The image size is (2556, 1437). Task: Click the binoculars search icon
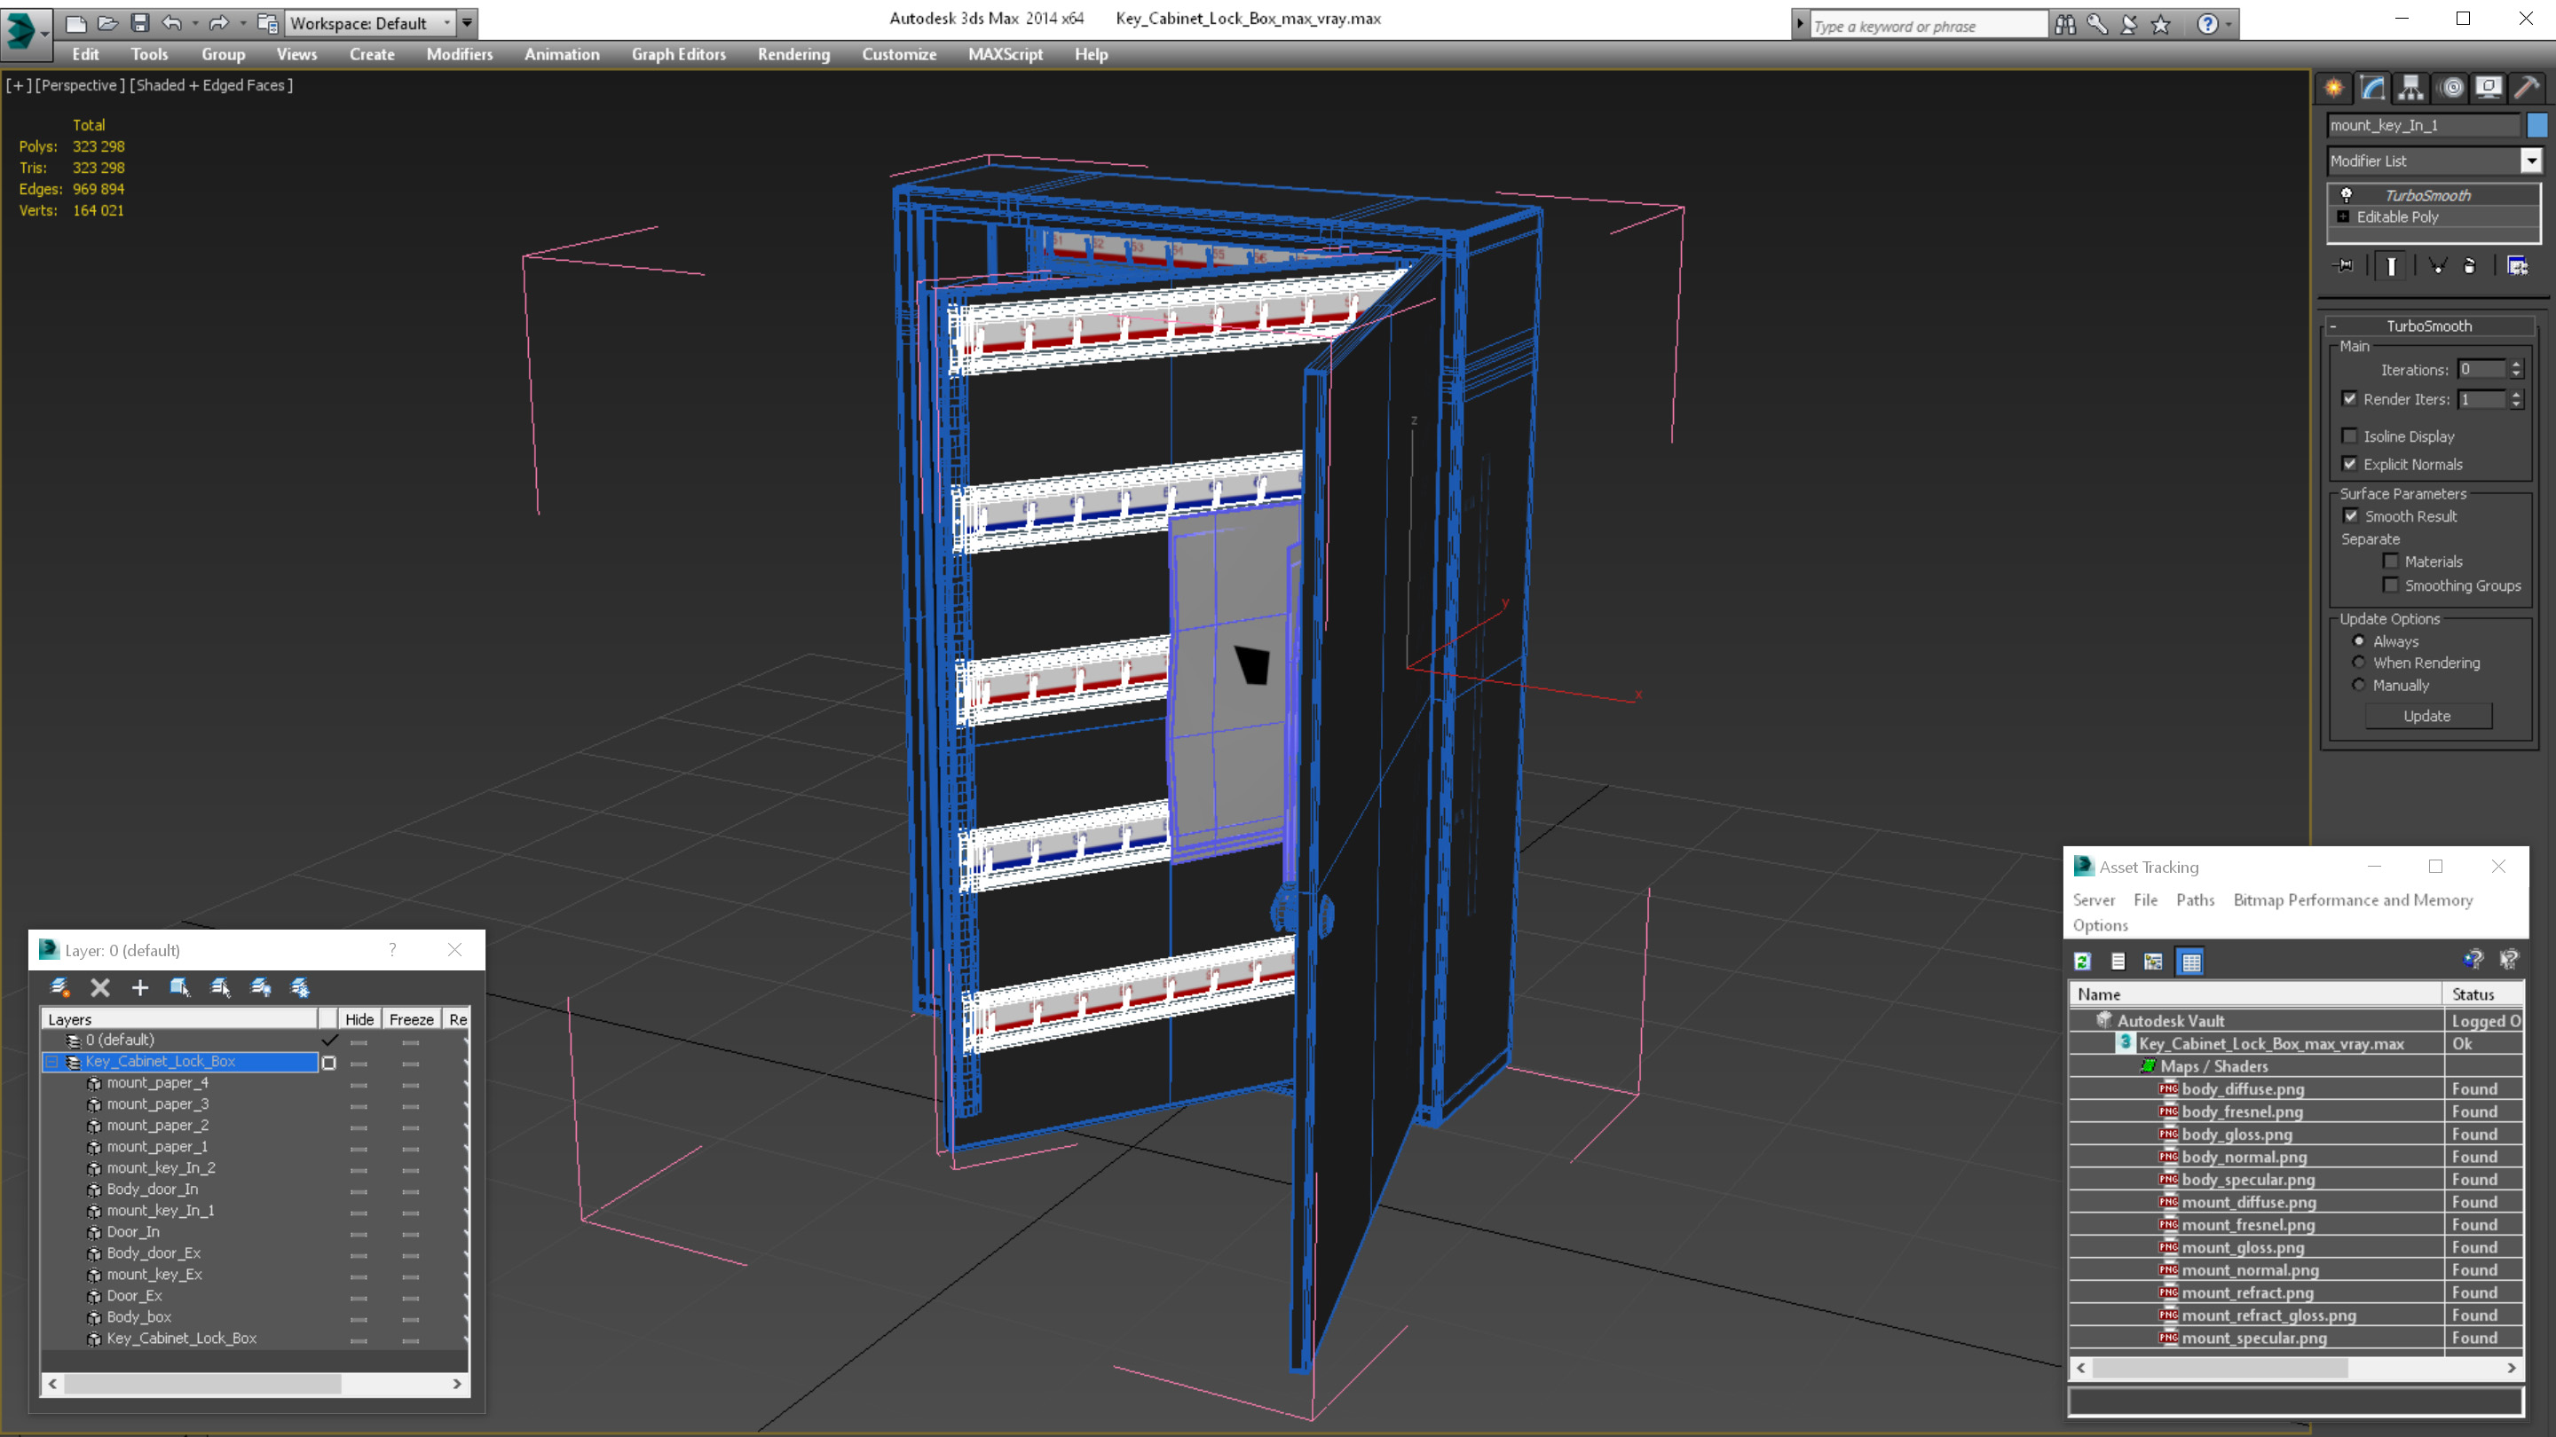click(x=2065, y=24)
